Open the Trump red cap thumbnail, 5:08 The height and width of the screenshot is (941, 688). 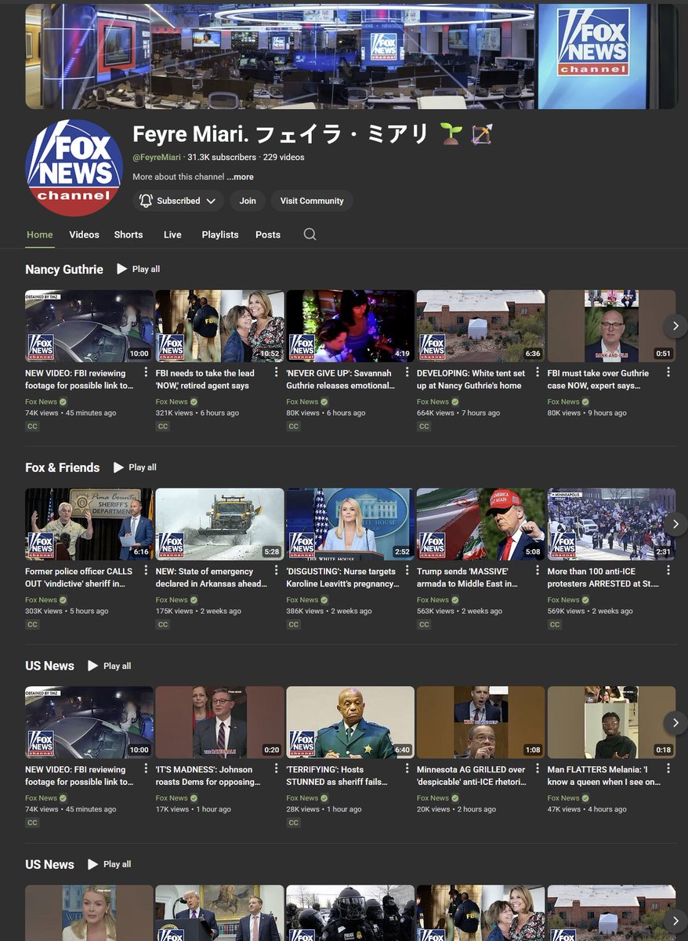[481, 524]
